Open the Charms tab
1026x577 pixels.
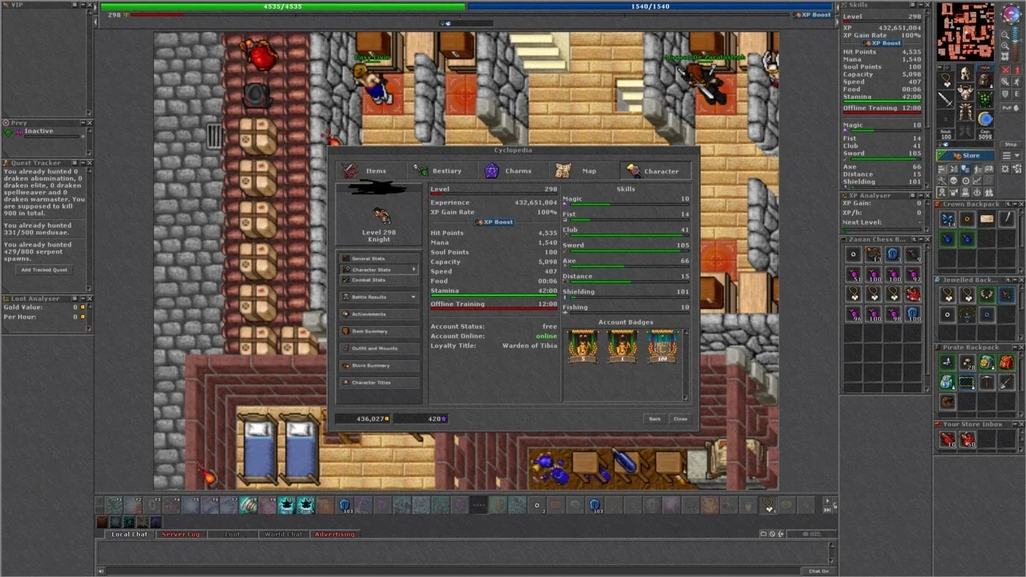(x=513, y=171)
